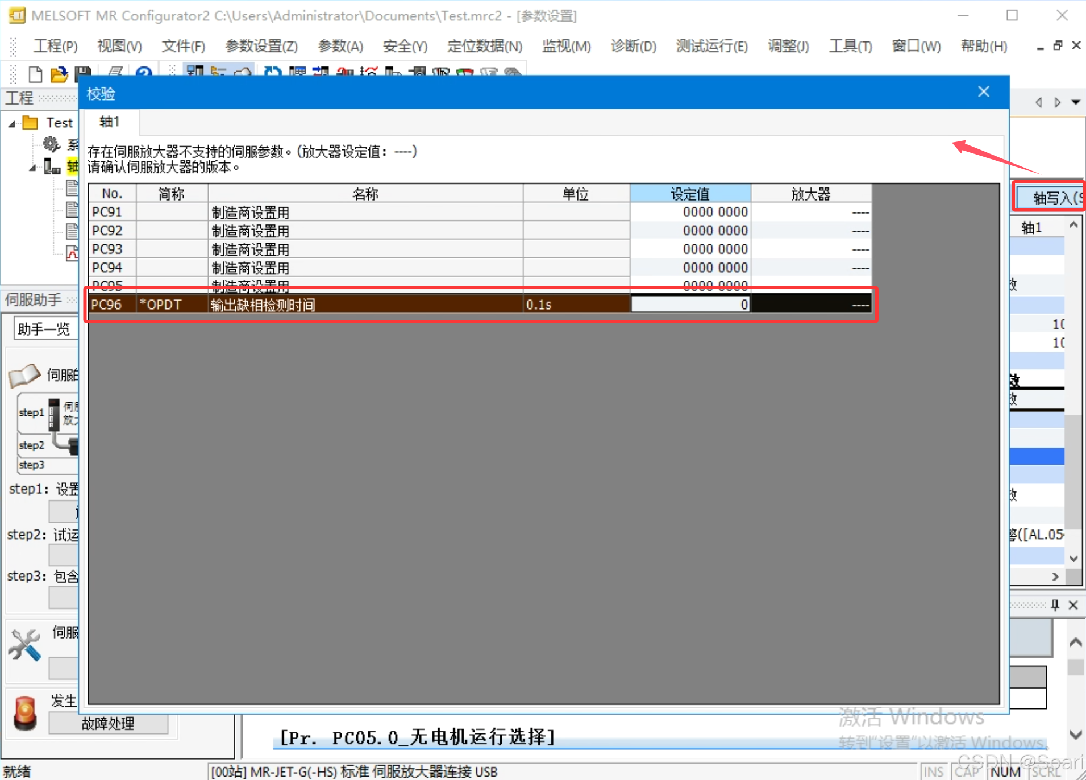This screenshot has width=1086, height=780.
Task: Open Help via the blue question icon
Action: 144,72
